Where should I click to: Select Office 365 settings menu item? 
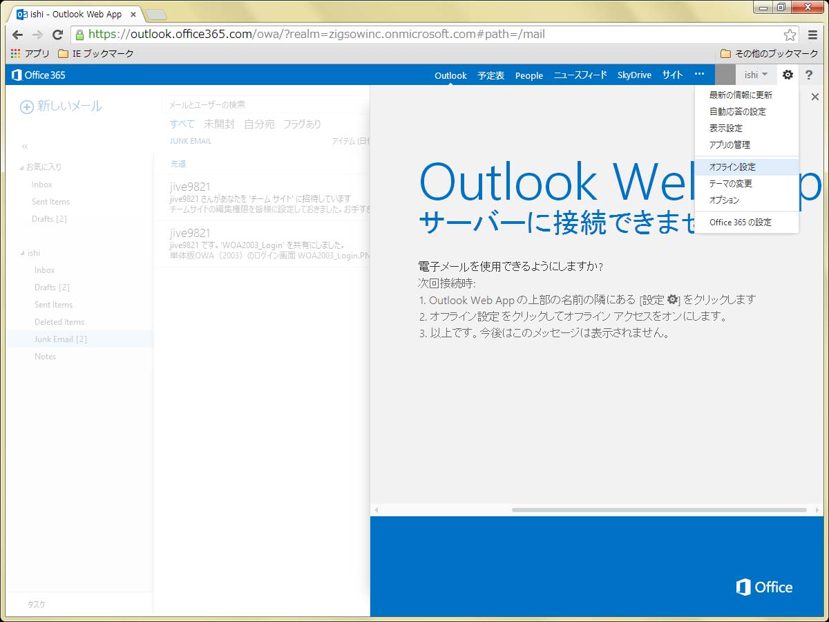(746, 223)
